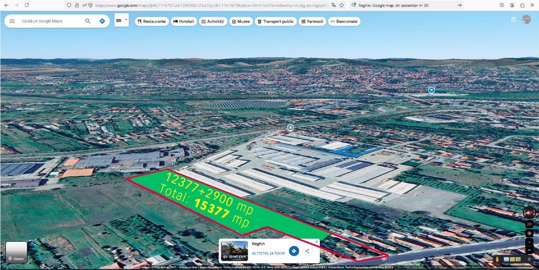Click share button in Reghin card

coord(307,251)
